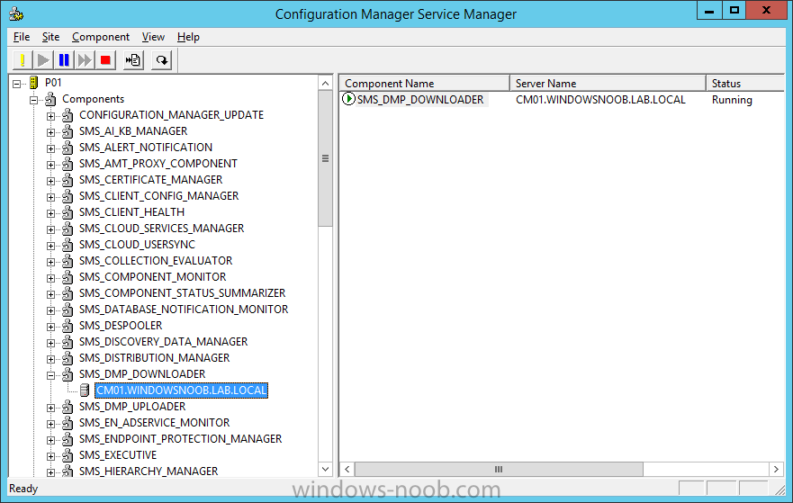Viewport: 793px width, 503px height.
Task: Select CM01.WINDOWSNOOB.LAB.LOCAL tree item
Action: click(182, 391)
